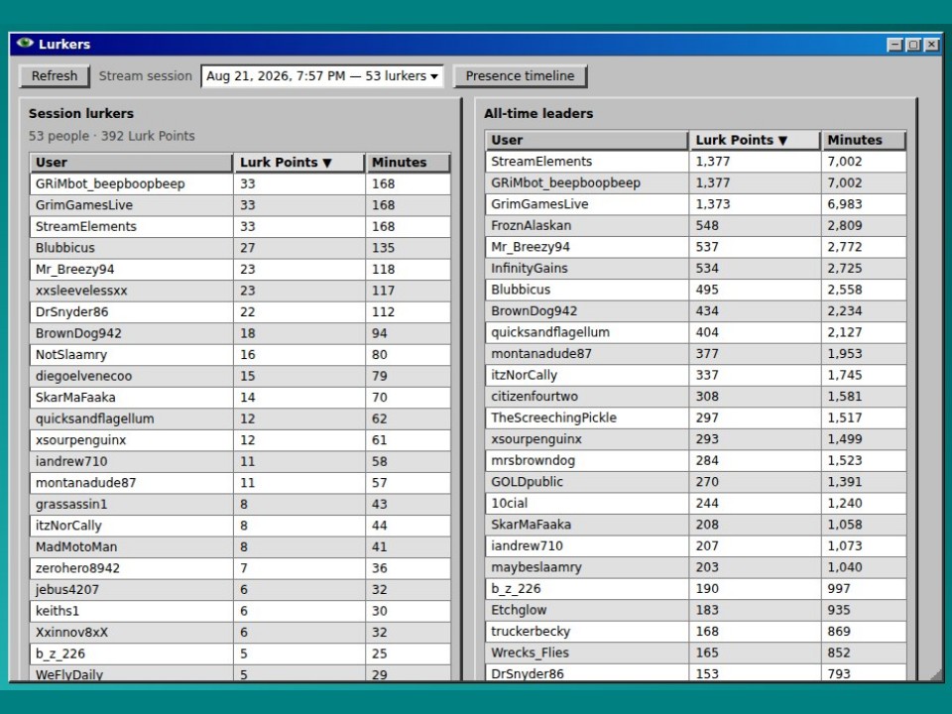Select BrownDog942 in session lurkers
Image resolution: width=952 pixels, height=714 pixels.
(240, 333)
